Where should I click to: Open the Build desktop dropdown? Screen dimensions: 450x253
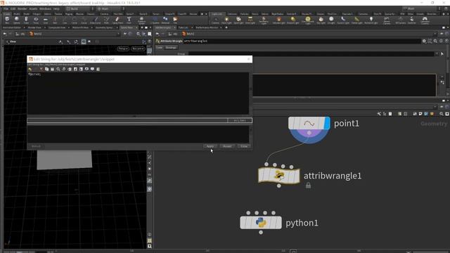tap(77, 9)
